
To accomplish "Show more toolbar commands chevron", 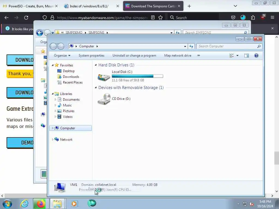I will point(199,56).
